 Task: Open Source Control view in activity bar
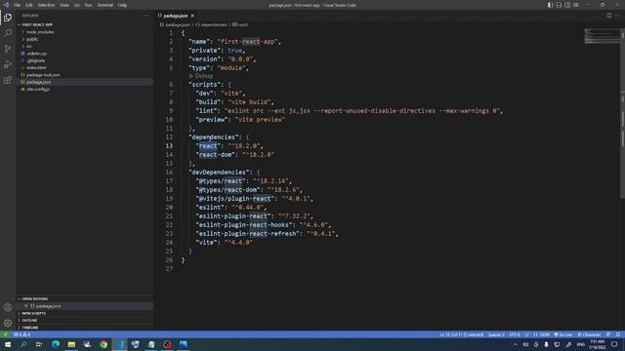tap(8, 49)
